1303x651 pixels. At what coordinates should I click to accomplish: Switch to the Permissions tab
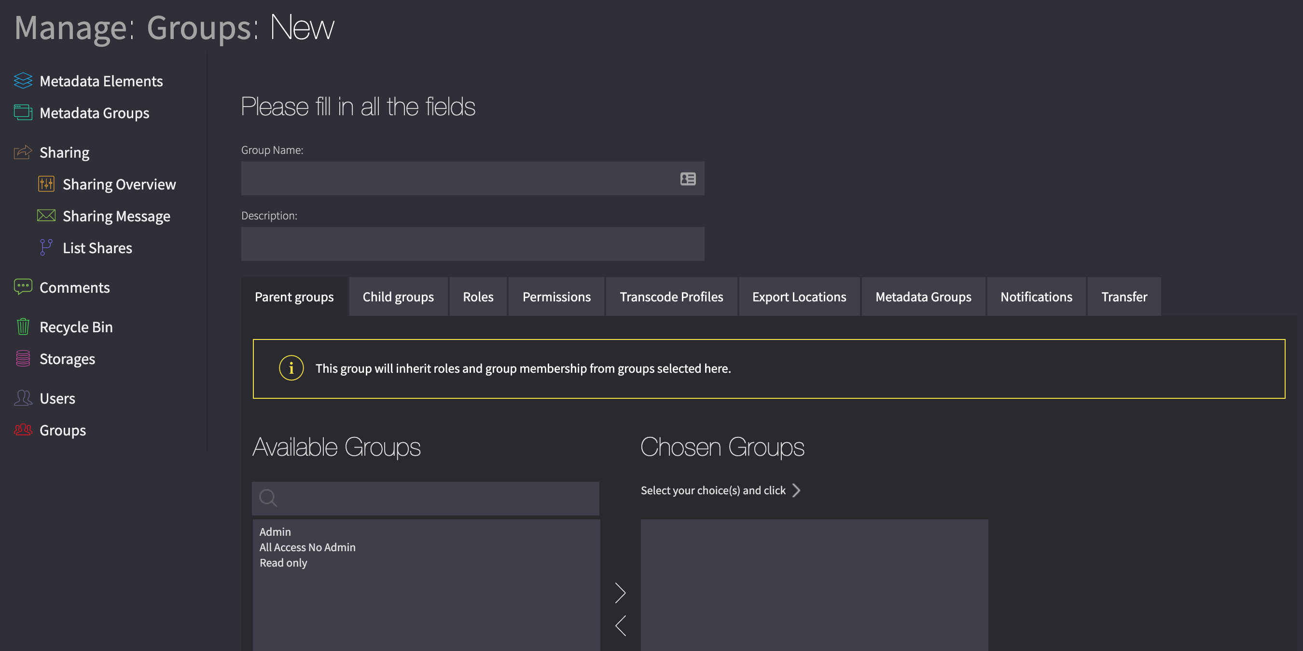pyautogui.click(x=556, y=297)
